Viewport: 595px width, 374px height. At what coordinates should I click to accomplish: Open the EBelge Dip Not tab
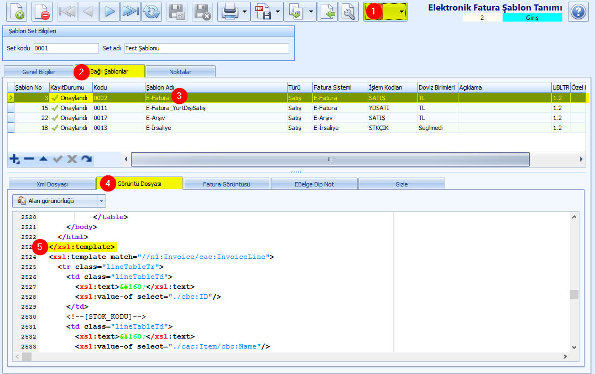[314, 184]
